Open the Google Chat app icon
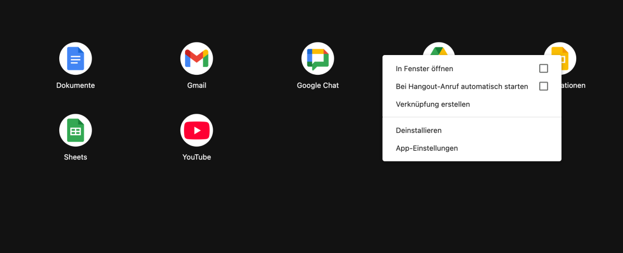This screenshot has width=623, height=253. coord(318,59)
